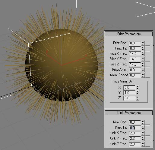The width and height of the screenshot is (155, 150).
Task: Increase Frizz Anim. spinner up arrow
Action: pos(143,69)
